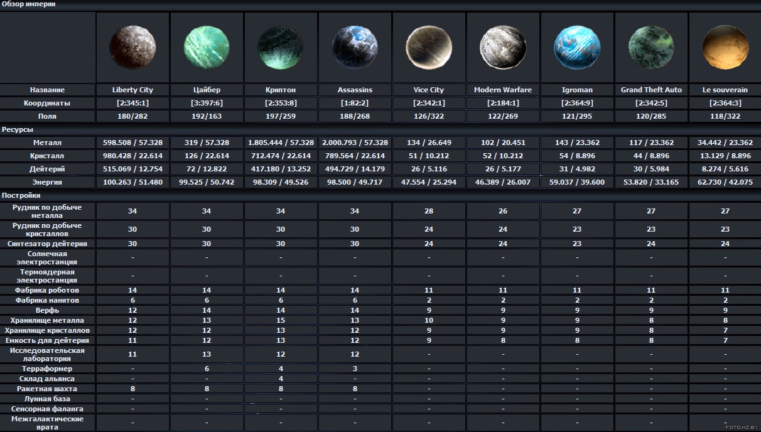Image resolution: width=761 pixels, height=432 pixels.
Task: Select the Верфь row label
Action: [x=47, y=310]
